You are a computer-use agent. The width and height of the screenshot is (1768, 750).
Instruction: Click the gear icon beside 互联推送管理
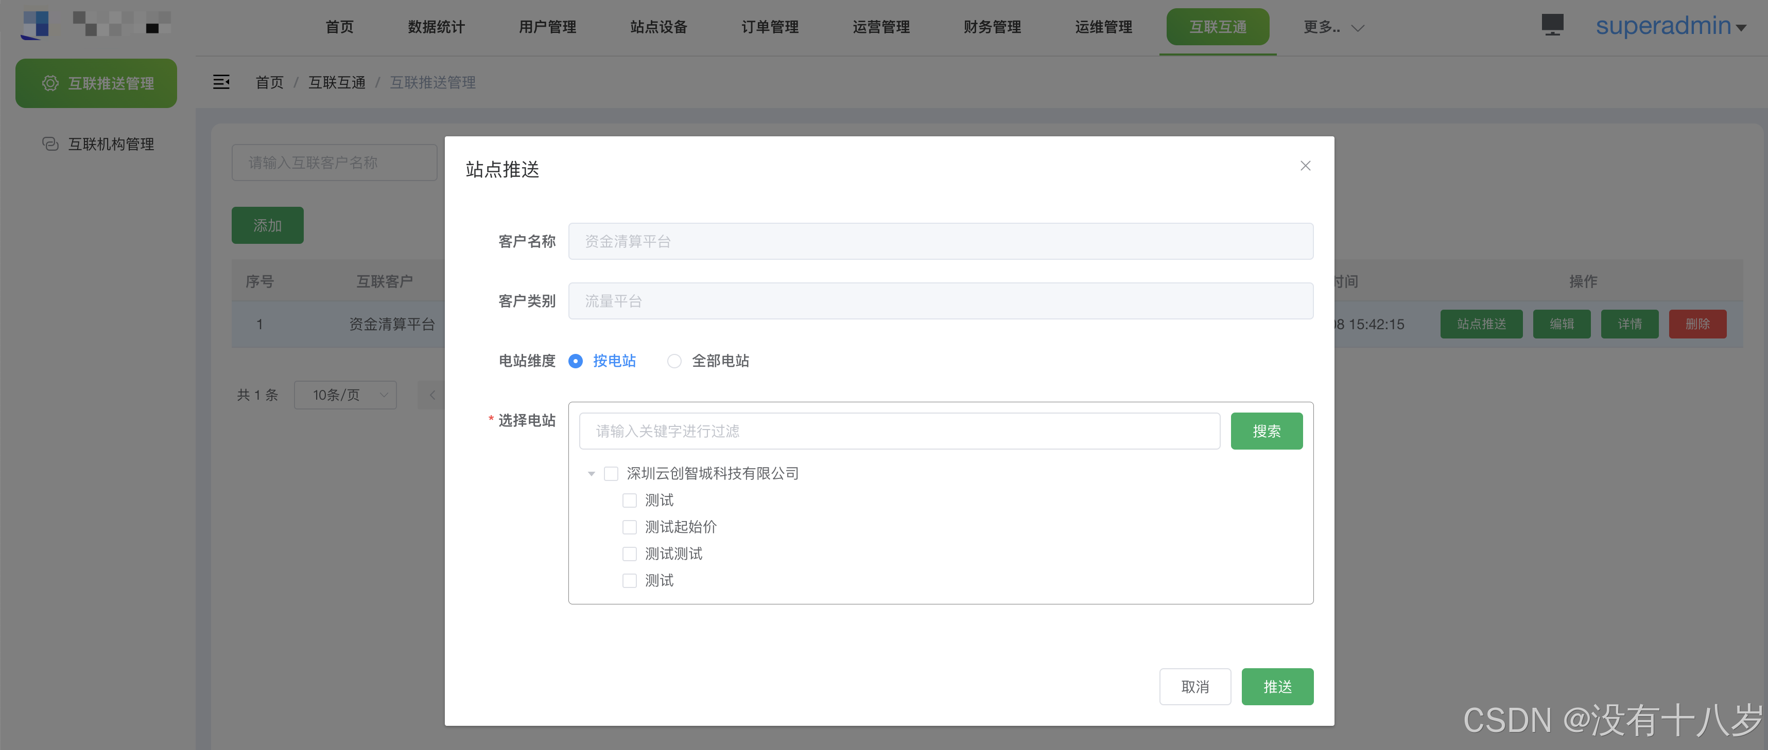click(50, 84)
